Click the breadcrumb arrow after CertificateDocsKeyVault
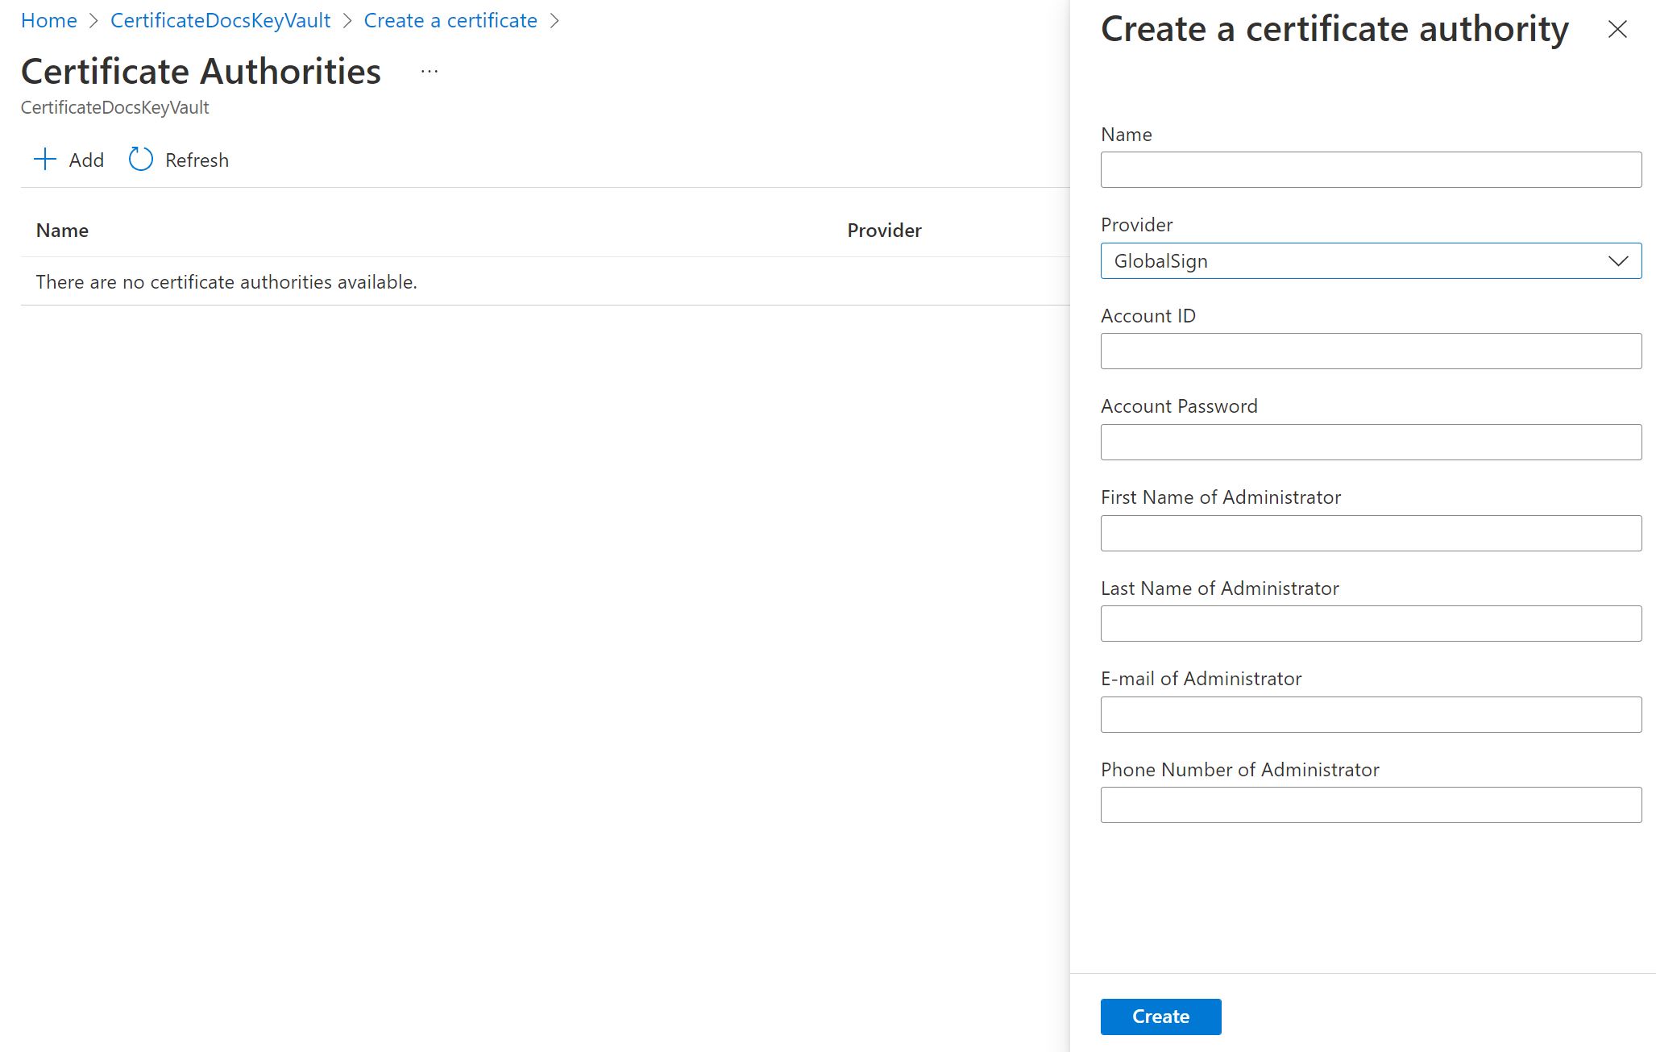 click(x=351, y=22)
